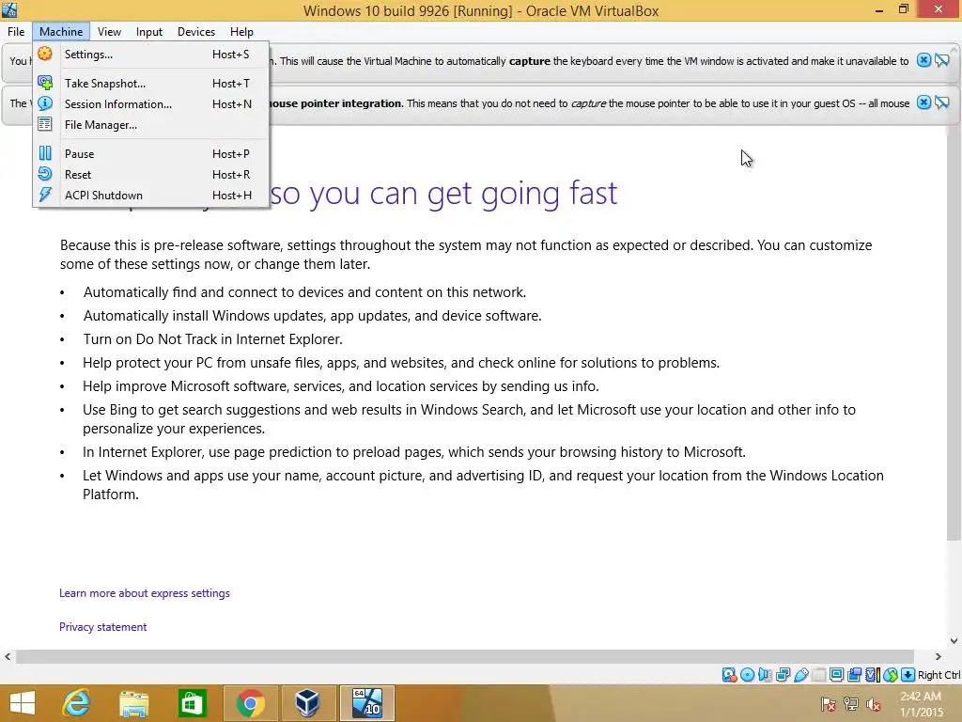Click the Settings gear icon in menu
The image size is (962, 722).
[x=45, y=54]
